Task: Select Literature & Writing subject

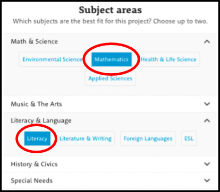Action: click(86, 138)
